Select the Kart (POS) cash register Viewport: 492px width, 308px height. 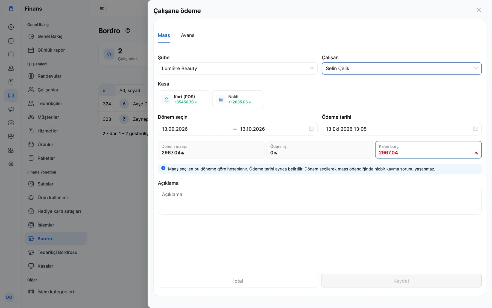point(184,99)
